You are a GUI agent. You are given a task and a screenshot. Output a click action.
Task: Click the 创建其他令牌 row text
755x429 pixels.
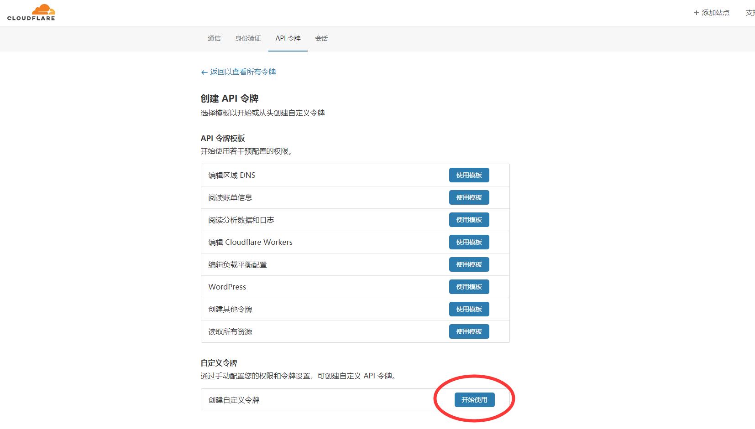[x=231, y=309]
